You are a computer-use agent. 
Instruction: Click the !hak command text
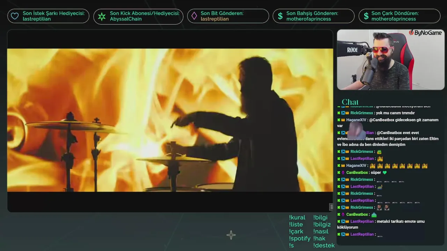pyautogui.click(x=320, y=238)
